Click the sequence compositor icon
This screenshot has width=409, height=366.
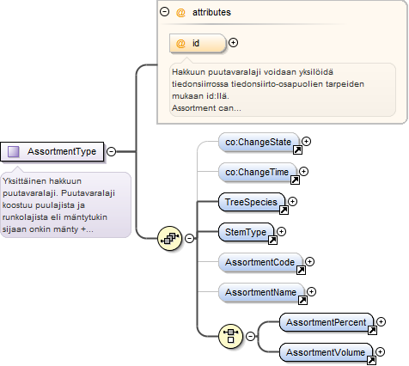(170, 238)
